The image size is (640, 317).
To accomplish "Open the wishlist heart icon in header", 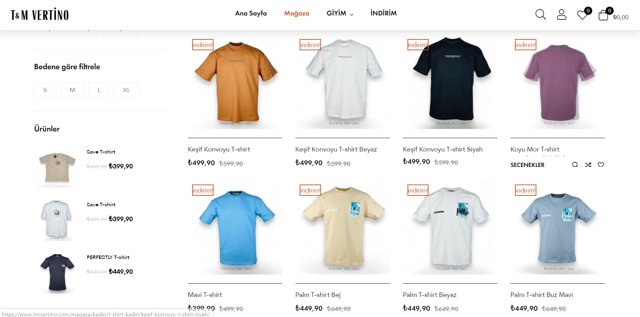I will pos(582,15).
